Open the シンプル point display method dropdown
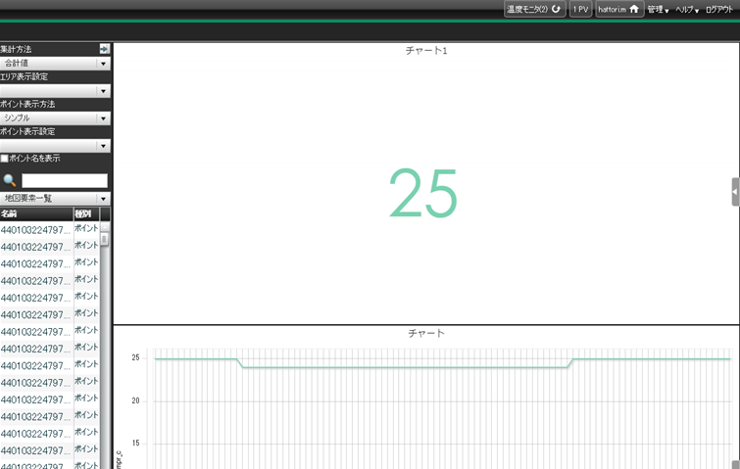Image resolution: width=740 pixels, height=469 pixels. 55,117
